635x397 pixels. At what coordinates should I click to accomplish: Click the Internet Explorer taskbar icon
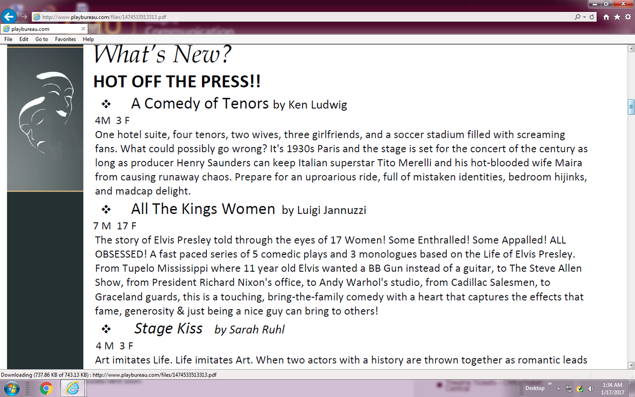coord(73,389)
